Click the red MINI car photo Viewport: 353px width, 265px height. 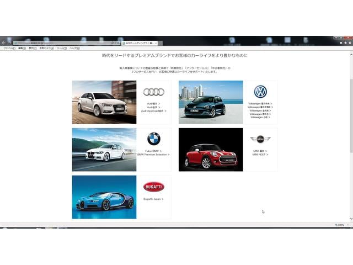(211, 150)
